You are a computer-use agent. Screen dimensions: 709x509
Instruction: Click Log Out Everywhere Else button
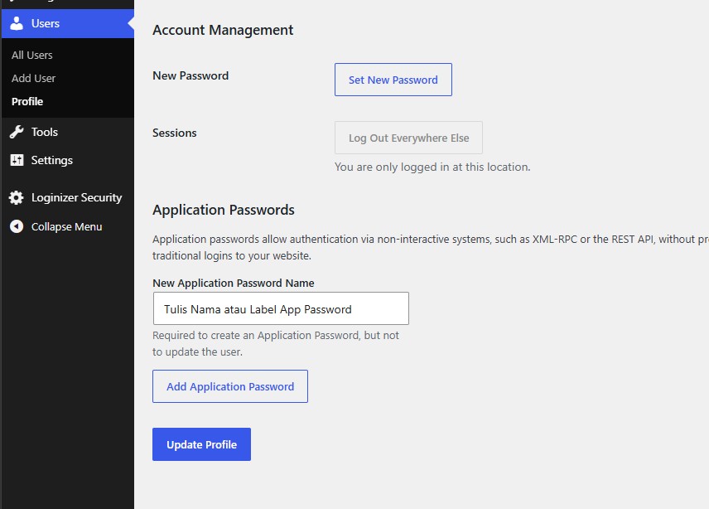pyautogui.click(x=409, y=138)
